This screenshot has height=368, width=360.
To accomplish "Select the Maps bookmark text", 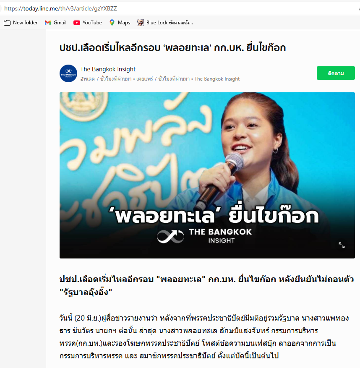I will click(x=124, y=23).
